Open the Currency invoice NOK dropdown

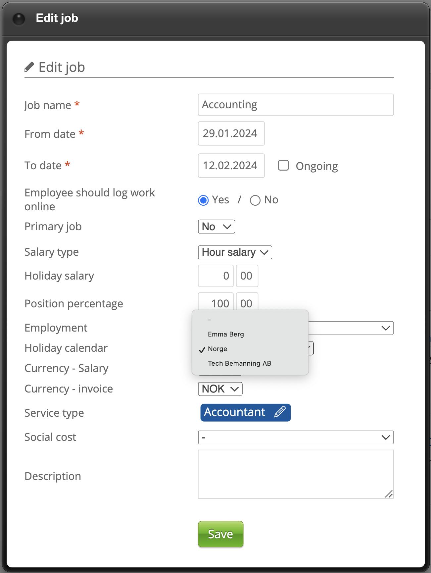220,389
